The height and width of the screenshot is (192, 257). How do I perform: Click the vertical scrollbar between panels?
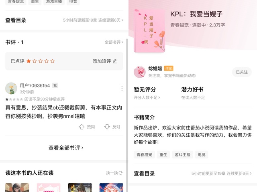127,115
